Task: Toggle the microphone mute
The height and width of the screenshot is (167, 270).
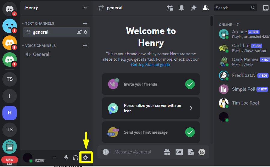Action: coord(66,158)
